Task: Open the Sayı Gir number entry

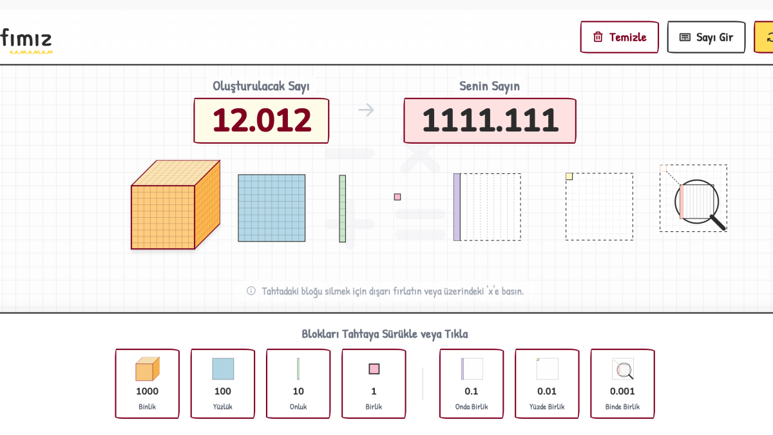Action: click(706, 37)
